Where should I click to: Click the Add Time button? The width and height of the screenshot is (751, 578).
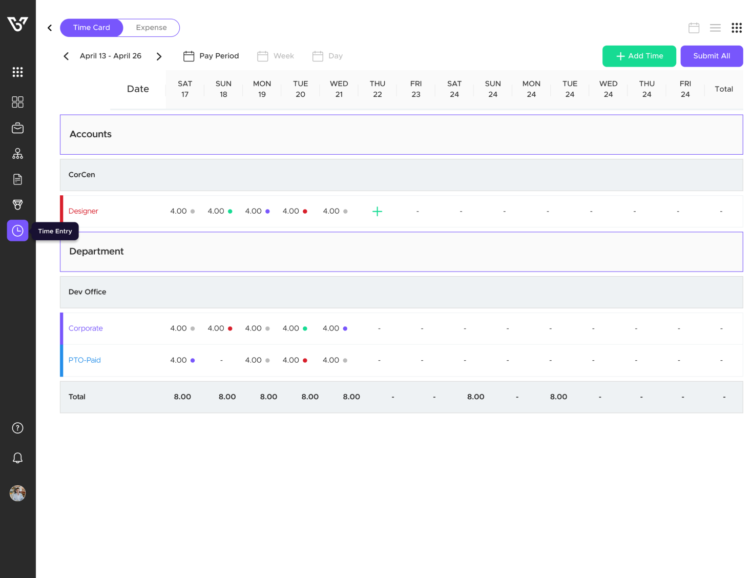[x=639, y=56]
